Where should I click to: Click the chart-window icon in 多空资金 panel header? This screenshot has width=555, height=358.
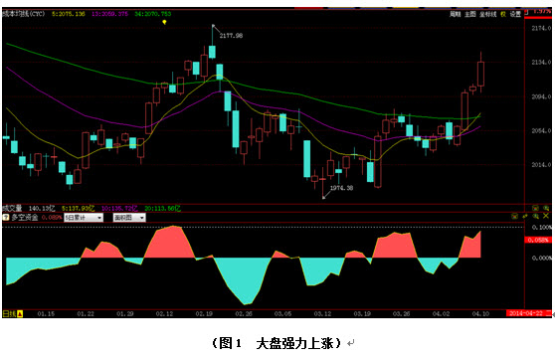pos(514,216)
